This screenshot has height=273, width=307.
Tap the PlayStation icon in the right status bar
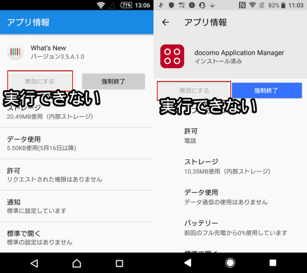[161, 5]
